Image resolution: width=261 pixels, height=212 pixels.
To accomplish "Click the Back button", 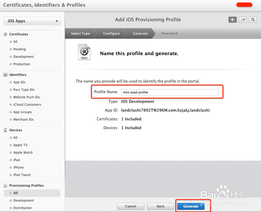I will pyautogui.click(x=161, y=206).
